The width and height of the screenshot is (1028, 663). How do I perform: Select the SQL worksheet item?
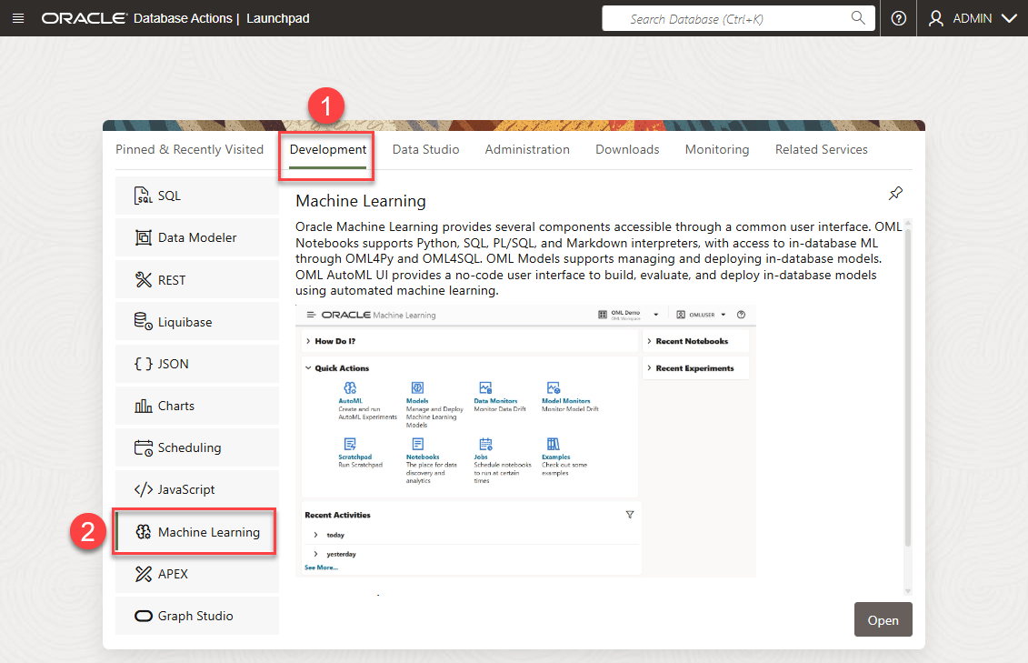[197, 196]
